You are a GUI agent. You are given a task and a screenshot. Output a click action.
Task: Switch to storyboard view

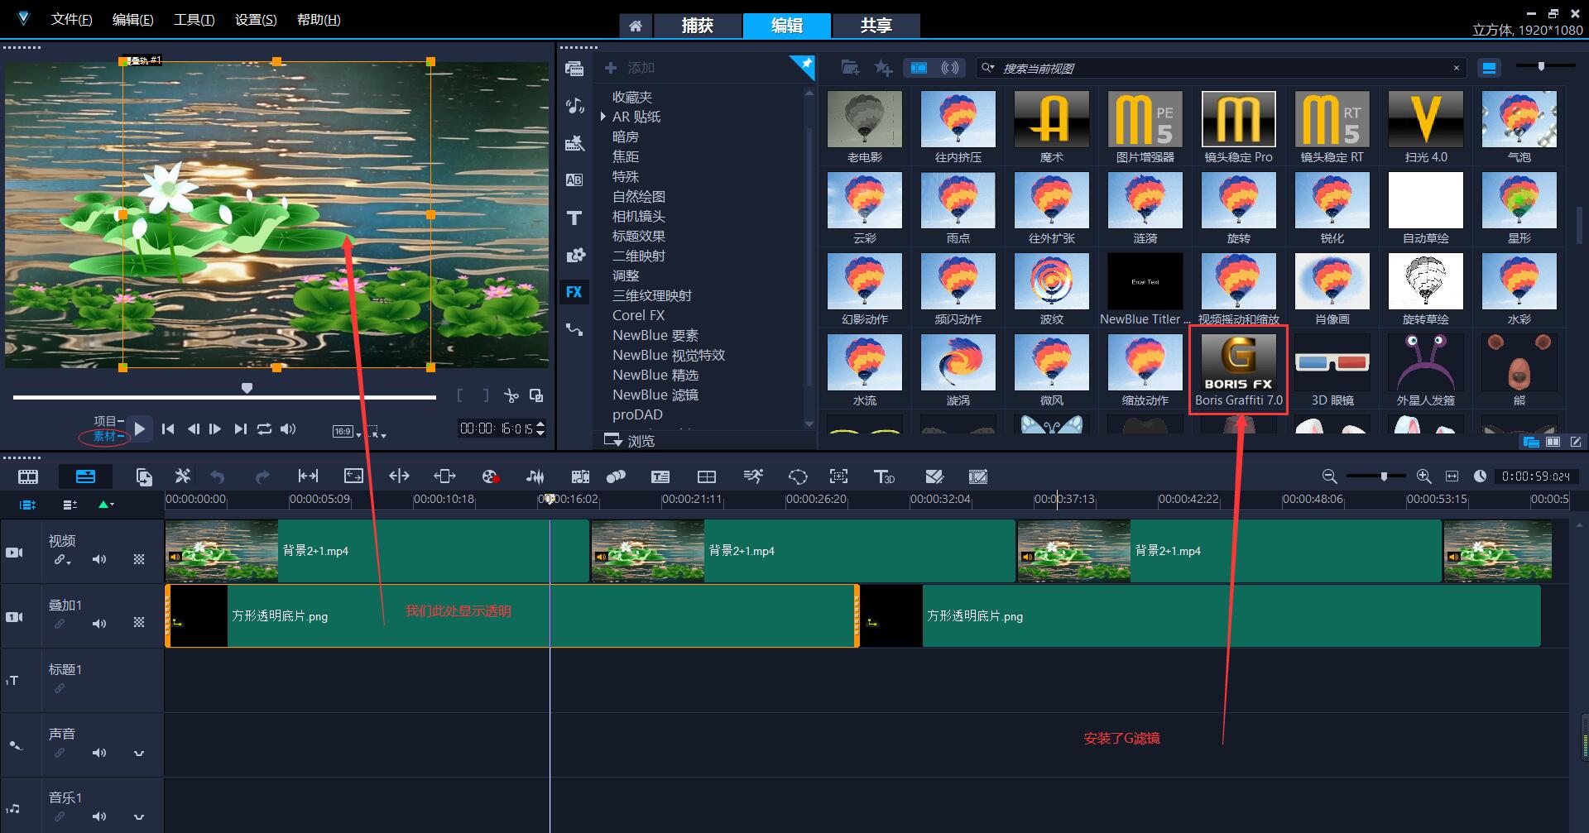pos(28,476)
